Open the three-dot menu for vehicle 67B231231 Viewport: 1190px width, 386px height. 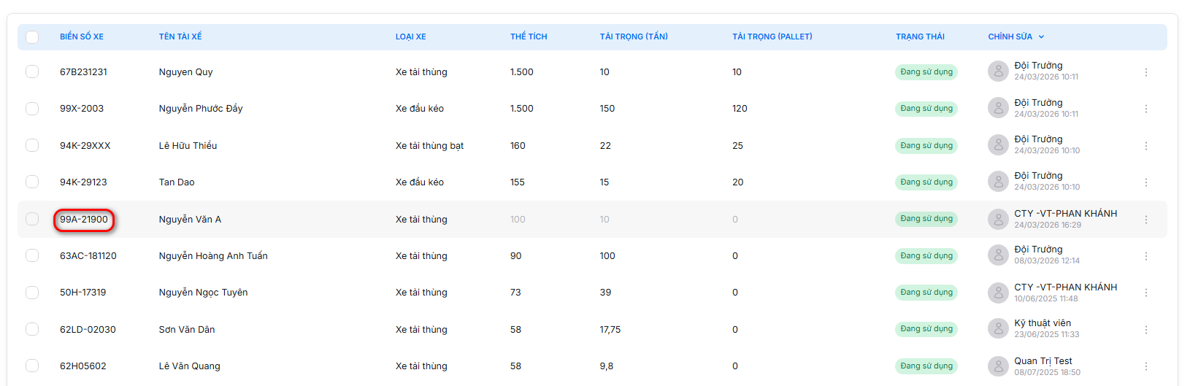pyautogui.click(x=1145, y=72)
